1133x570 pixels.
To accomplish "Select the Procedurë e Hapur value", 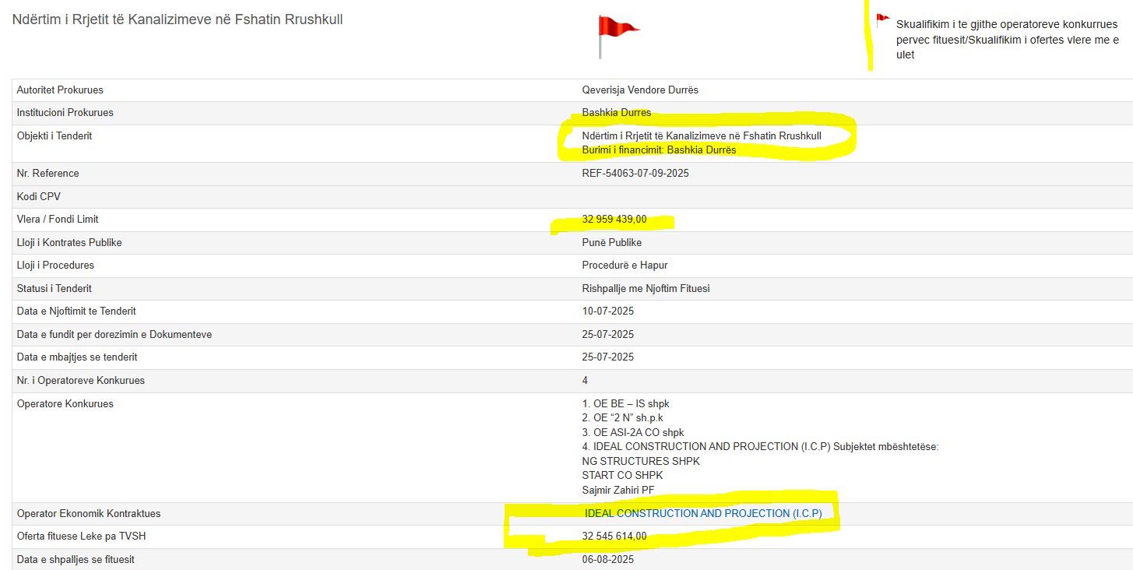I will tap(625, 266).
